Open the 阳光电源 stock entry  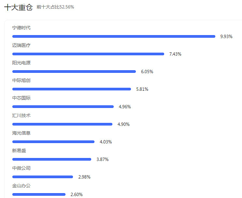click(x=21, y=63)
